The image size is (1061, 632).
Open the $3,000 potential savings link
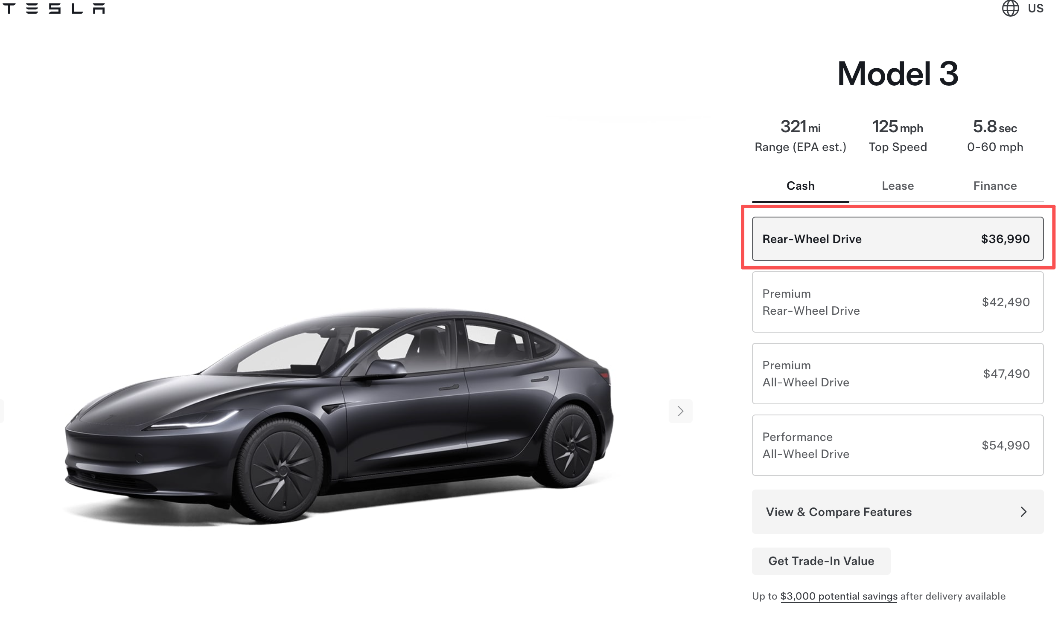tap(839, 596)
